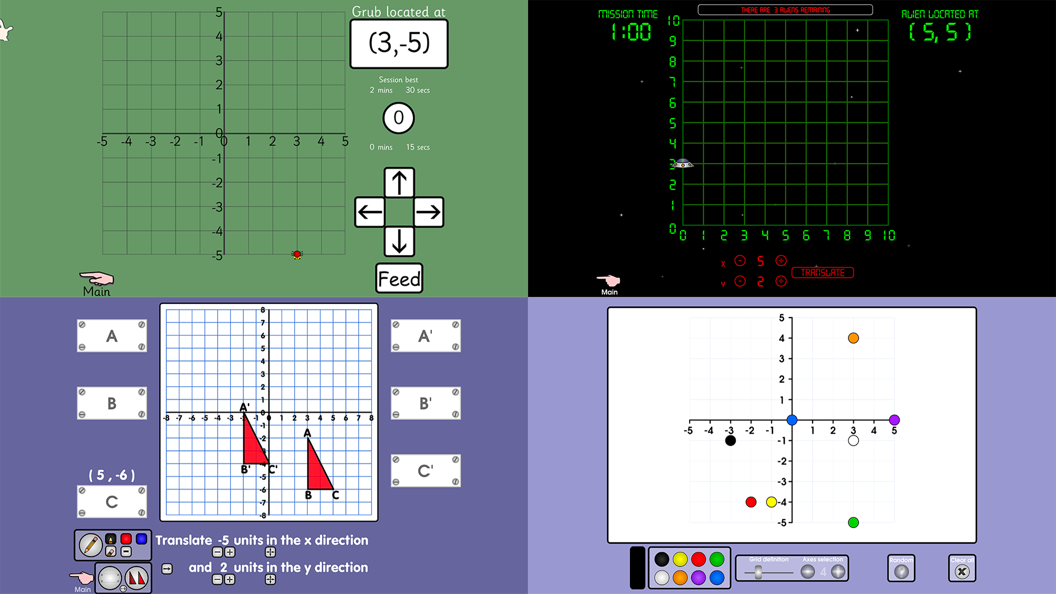Increase alien x value with plus
Image resolution: width=1056 pixels, height=594 pixels.
pyautogui.click(x=781, y=261)
